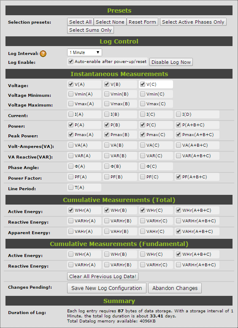Uncheck the Pmax(A) checkbox

pyautogui.click(x=71, y=134)
